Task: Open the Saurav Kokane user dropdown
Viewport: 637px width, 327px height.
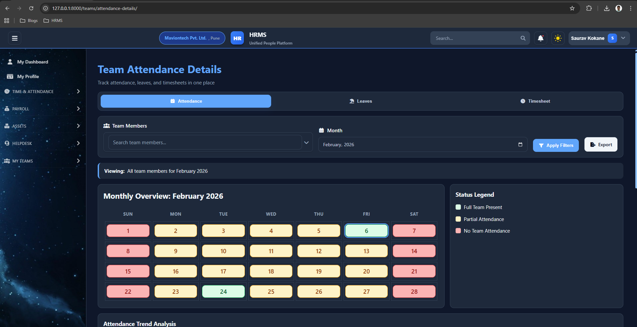Action: [623, 38]
